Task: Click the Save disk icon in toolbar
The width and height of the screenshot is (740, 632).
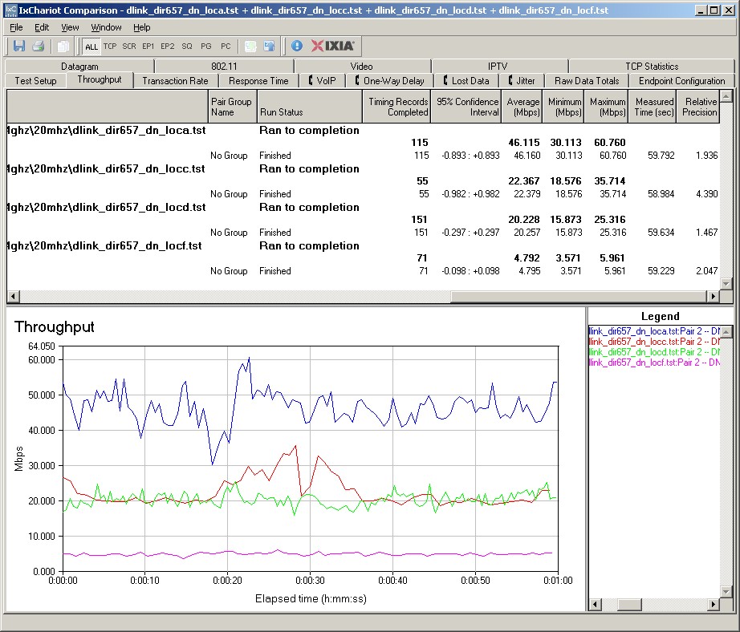Action: coord(19,46)
